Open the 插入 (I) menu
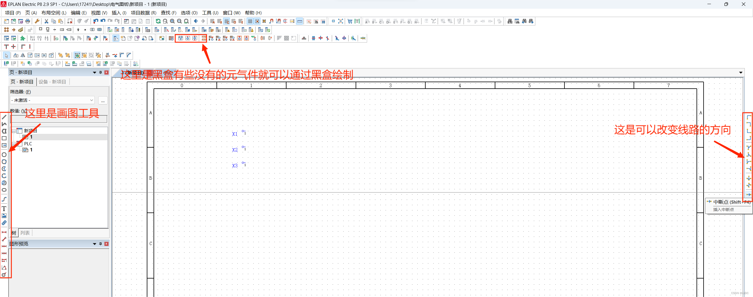753x297 pixels. [119, 13]
